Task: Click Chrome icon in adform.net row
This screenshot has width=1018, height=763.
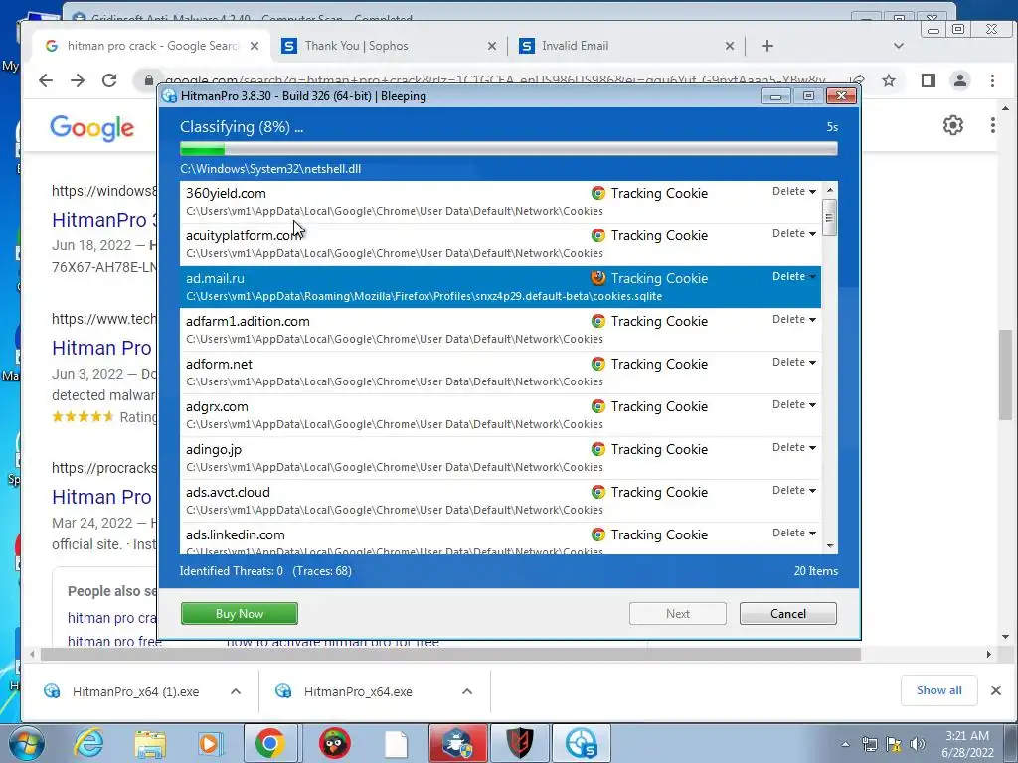Action: click(597, 364)
